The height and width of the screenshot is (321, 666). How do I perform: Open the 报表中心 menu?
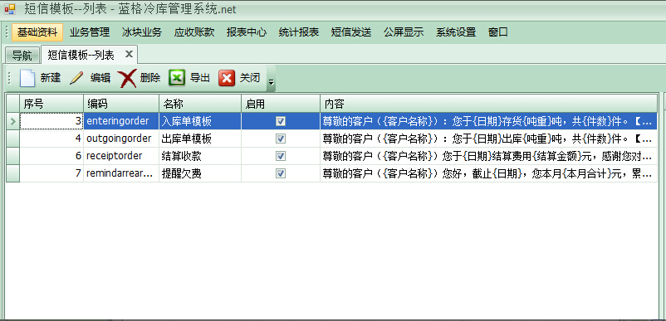[247, 32]
